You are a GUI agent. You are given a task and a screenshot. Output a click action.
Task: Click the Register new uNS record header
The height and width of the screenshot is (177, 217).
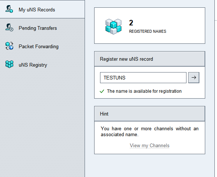tap(150, 59)
